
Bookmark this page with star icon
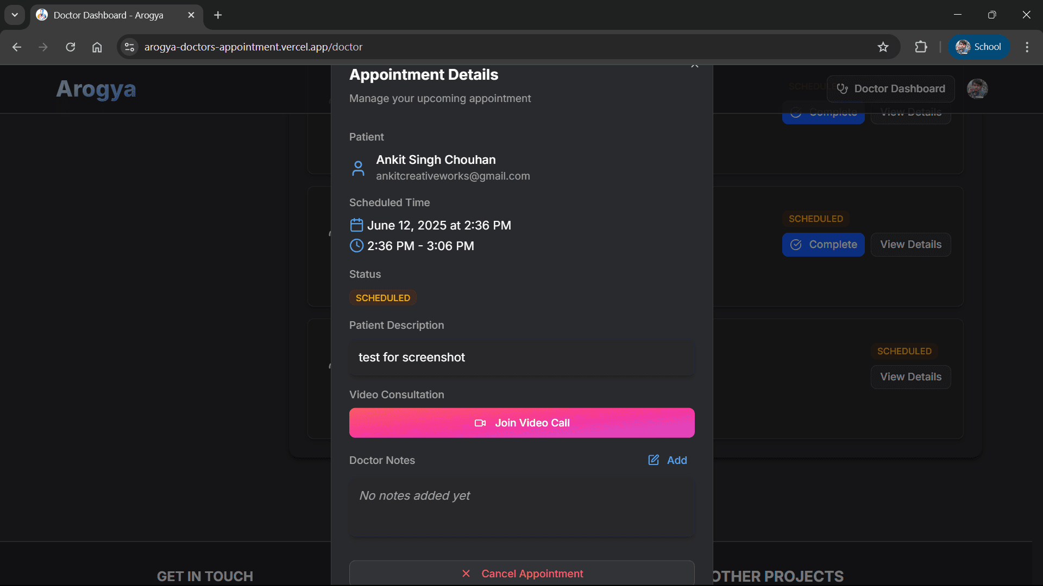point(883,47)
